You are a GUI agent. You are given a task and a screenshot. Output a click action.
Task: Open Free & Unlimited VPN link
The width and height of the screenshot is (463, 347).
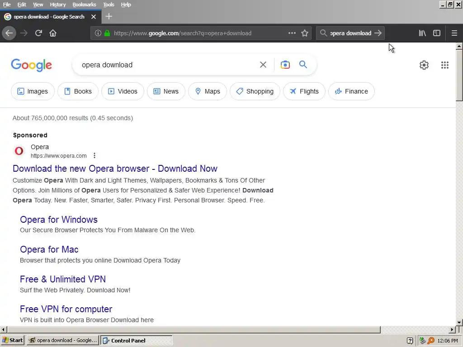(63, 279)
